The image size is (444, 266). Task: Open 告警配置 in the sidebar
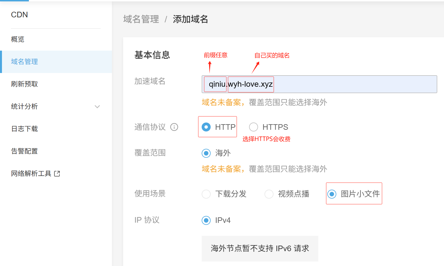coord(24,151)
